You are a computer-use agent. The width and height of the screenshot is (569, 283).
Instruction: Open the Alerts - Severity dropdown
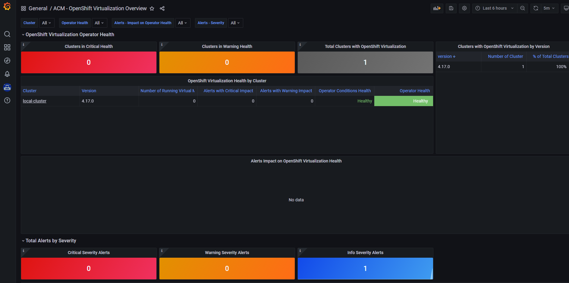235,23
